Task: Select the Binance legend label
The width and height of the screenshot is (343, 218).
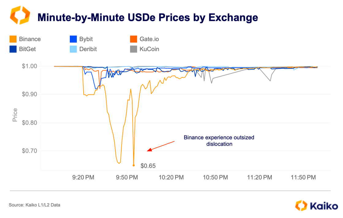Action: [x=30, y=39]
